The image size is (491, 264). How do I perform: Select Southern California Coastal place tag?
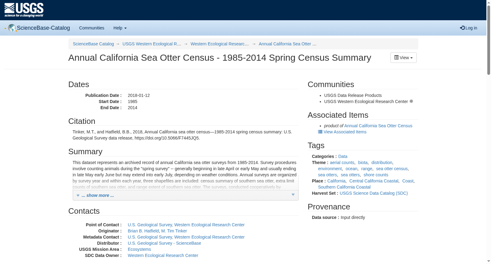[344, 187]
